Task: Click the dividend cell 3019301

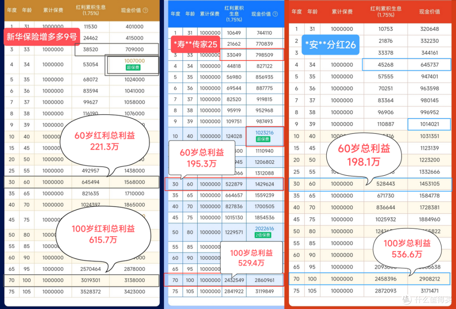Action: (x=90, y=280)
